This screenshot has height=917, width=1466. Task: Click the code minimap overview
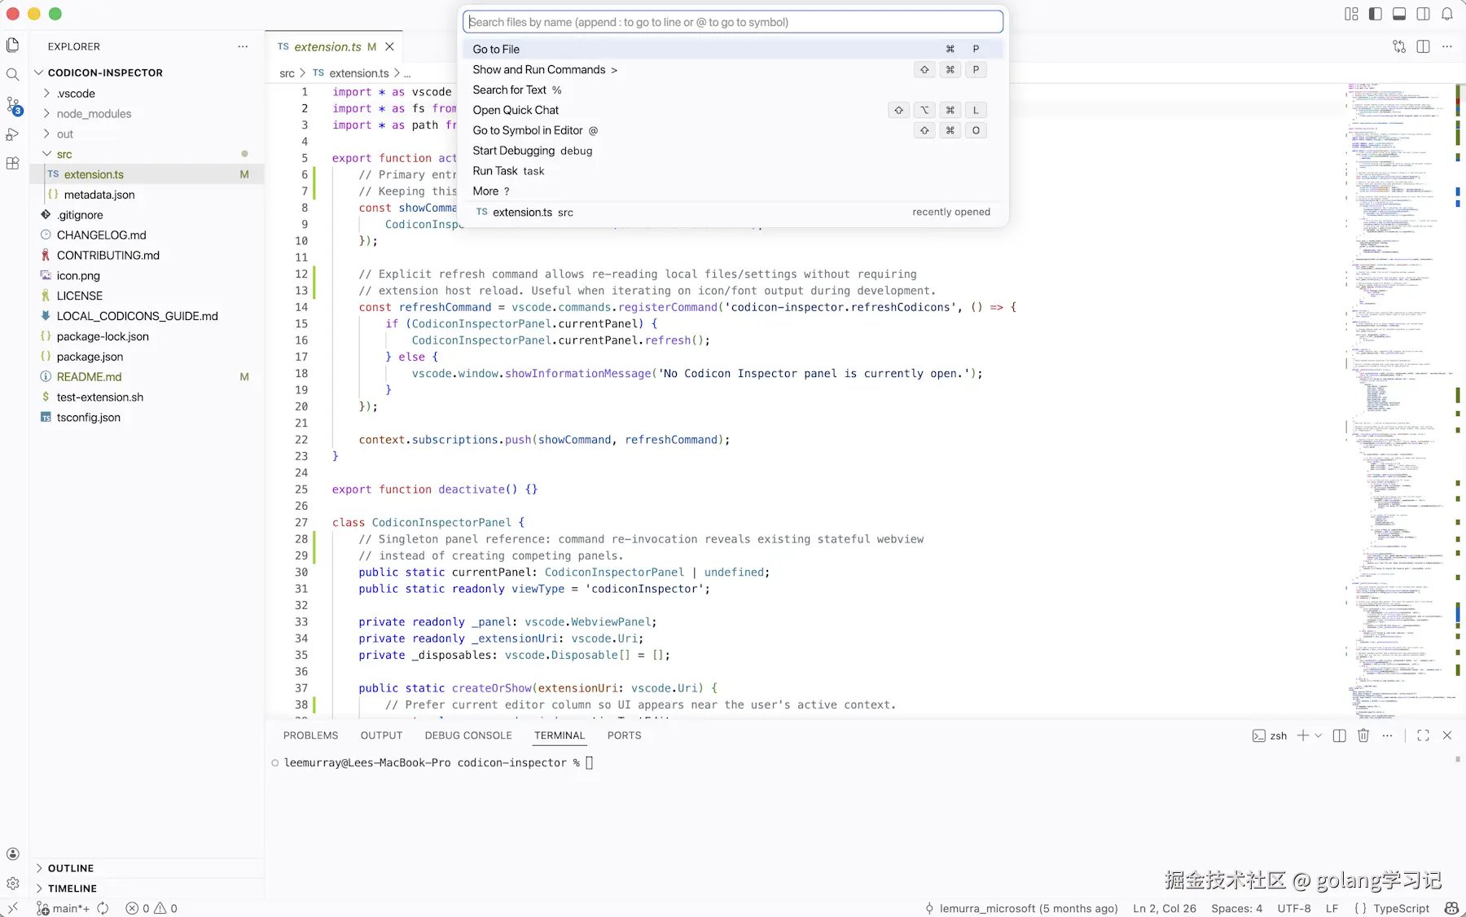point(1399,399)
